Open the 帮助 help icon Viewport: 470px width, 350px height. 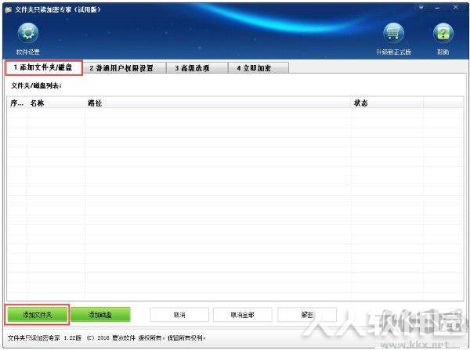click(443, 33)
